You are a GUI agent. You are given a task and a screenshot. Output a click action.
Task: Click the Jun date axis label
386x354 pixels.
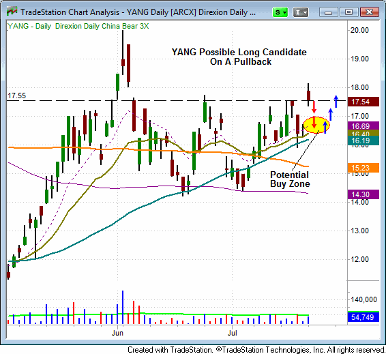(x=117, y=333)
